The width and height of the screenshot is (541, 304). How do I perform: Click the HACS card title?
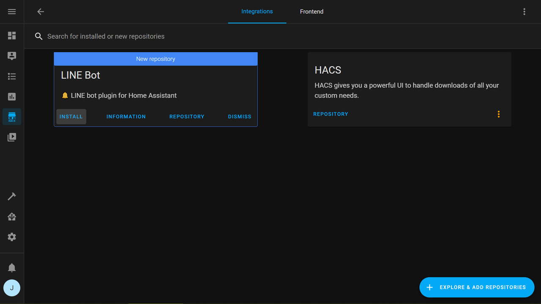click(x=328, y=70)
